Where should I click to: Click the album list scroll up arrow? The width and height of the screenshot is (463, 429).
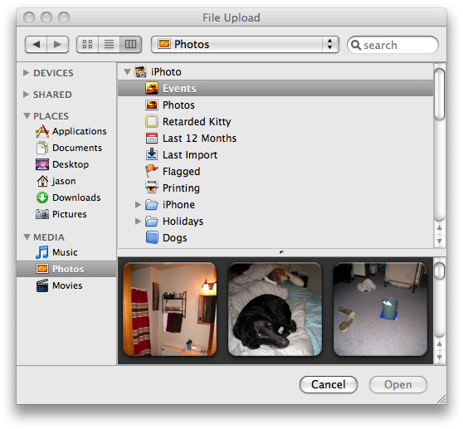pos(440,228)
